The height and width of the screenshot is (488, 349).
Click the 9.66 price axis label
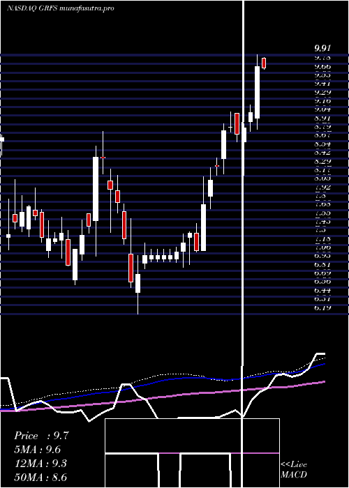click(x=322, y=67)
